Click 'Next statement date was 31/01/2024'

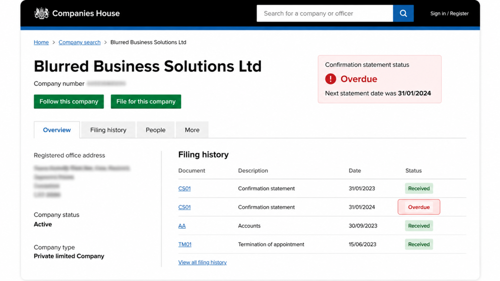378,93
